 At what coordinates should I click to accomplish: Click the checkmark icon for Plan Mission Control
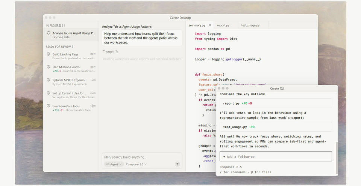[49, 67]
